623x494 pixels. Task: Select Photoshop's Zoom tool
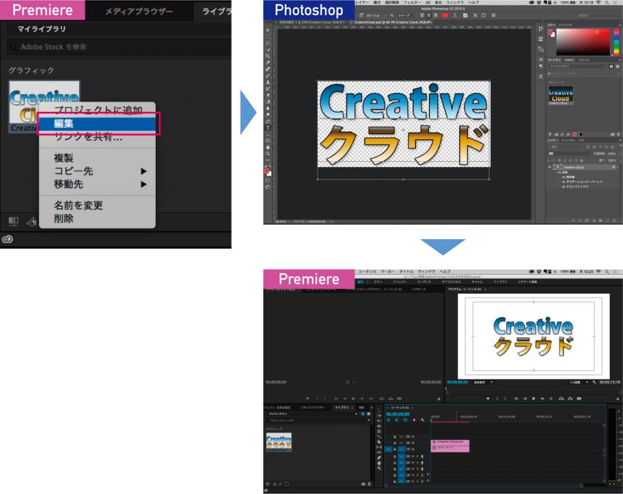coord(268,154)
